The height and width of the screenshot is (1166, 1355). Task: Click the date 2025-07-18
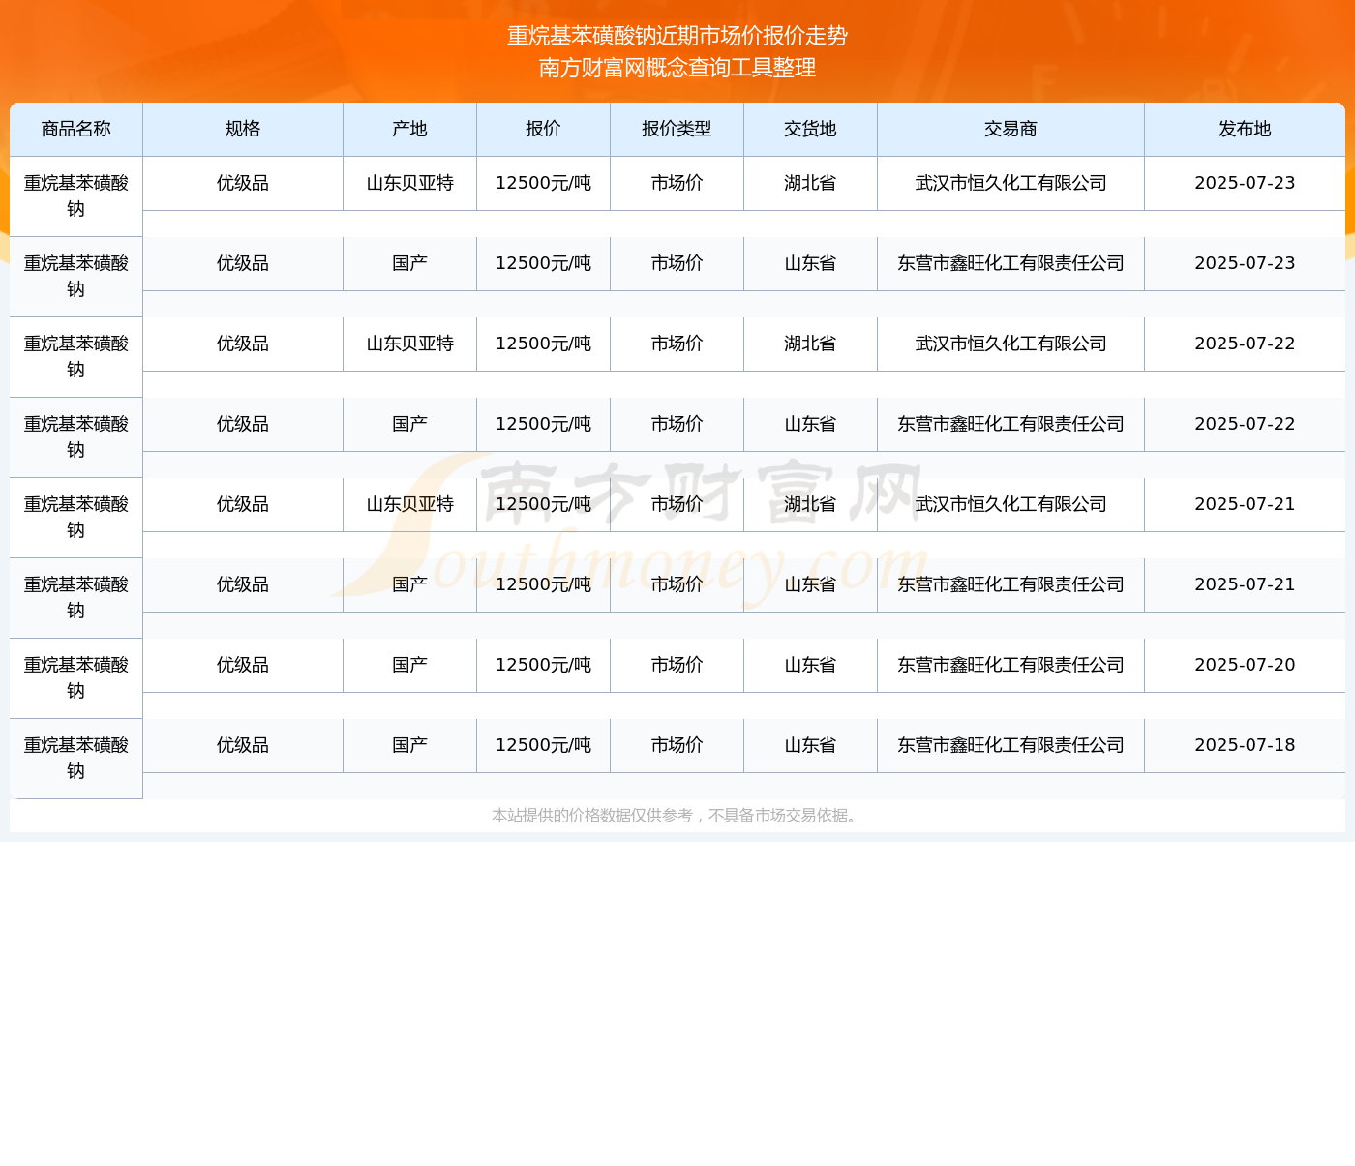pyautogui.click(x=1245, y=745)
